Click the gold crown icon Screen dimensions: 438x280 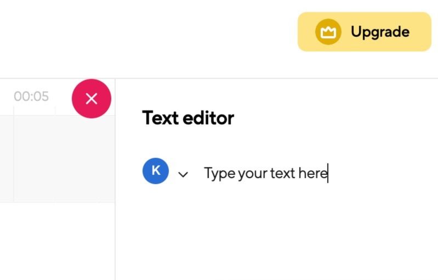point(328,32)
